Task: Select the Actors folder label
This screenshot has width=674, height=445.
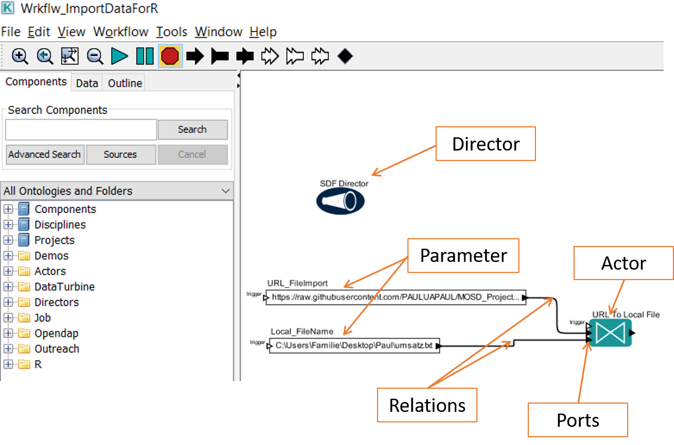Action: 50,271
